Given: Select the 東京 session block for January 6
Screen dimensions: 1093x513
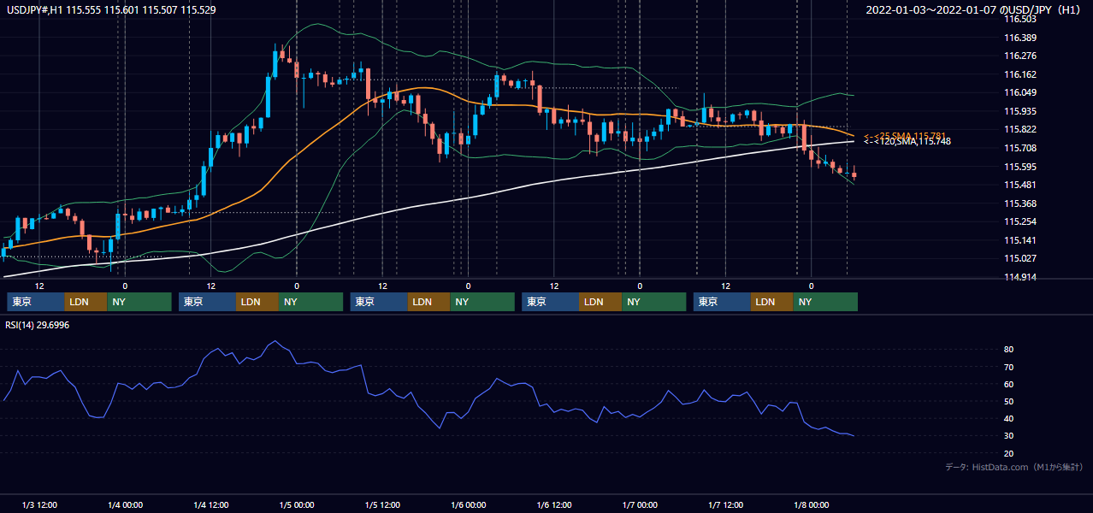Looking at the screenshot, I should [550, 302].
